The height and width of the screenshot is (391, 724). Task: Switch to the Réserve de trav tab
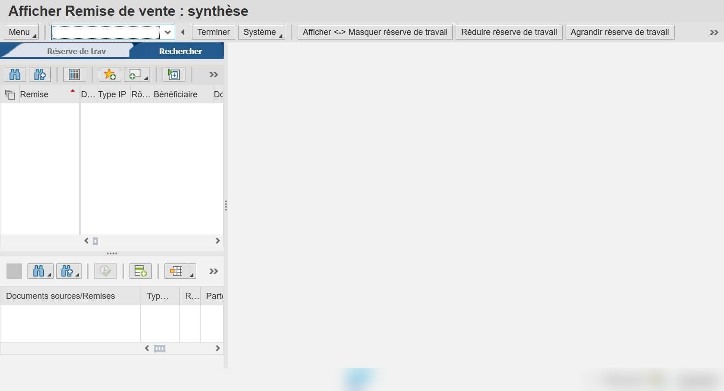76,51
